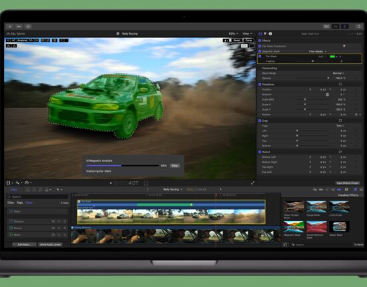Toggle the Effects section checkbox
This screenshot has width=367, height=287.
(x=260, y=41)
